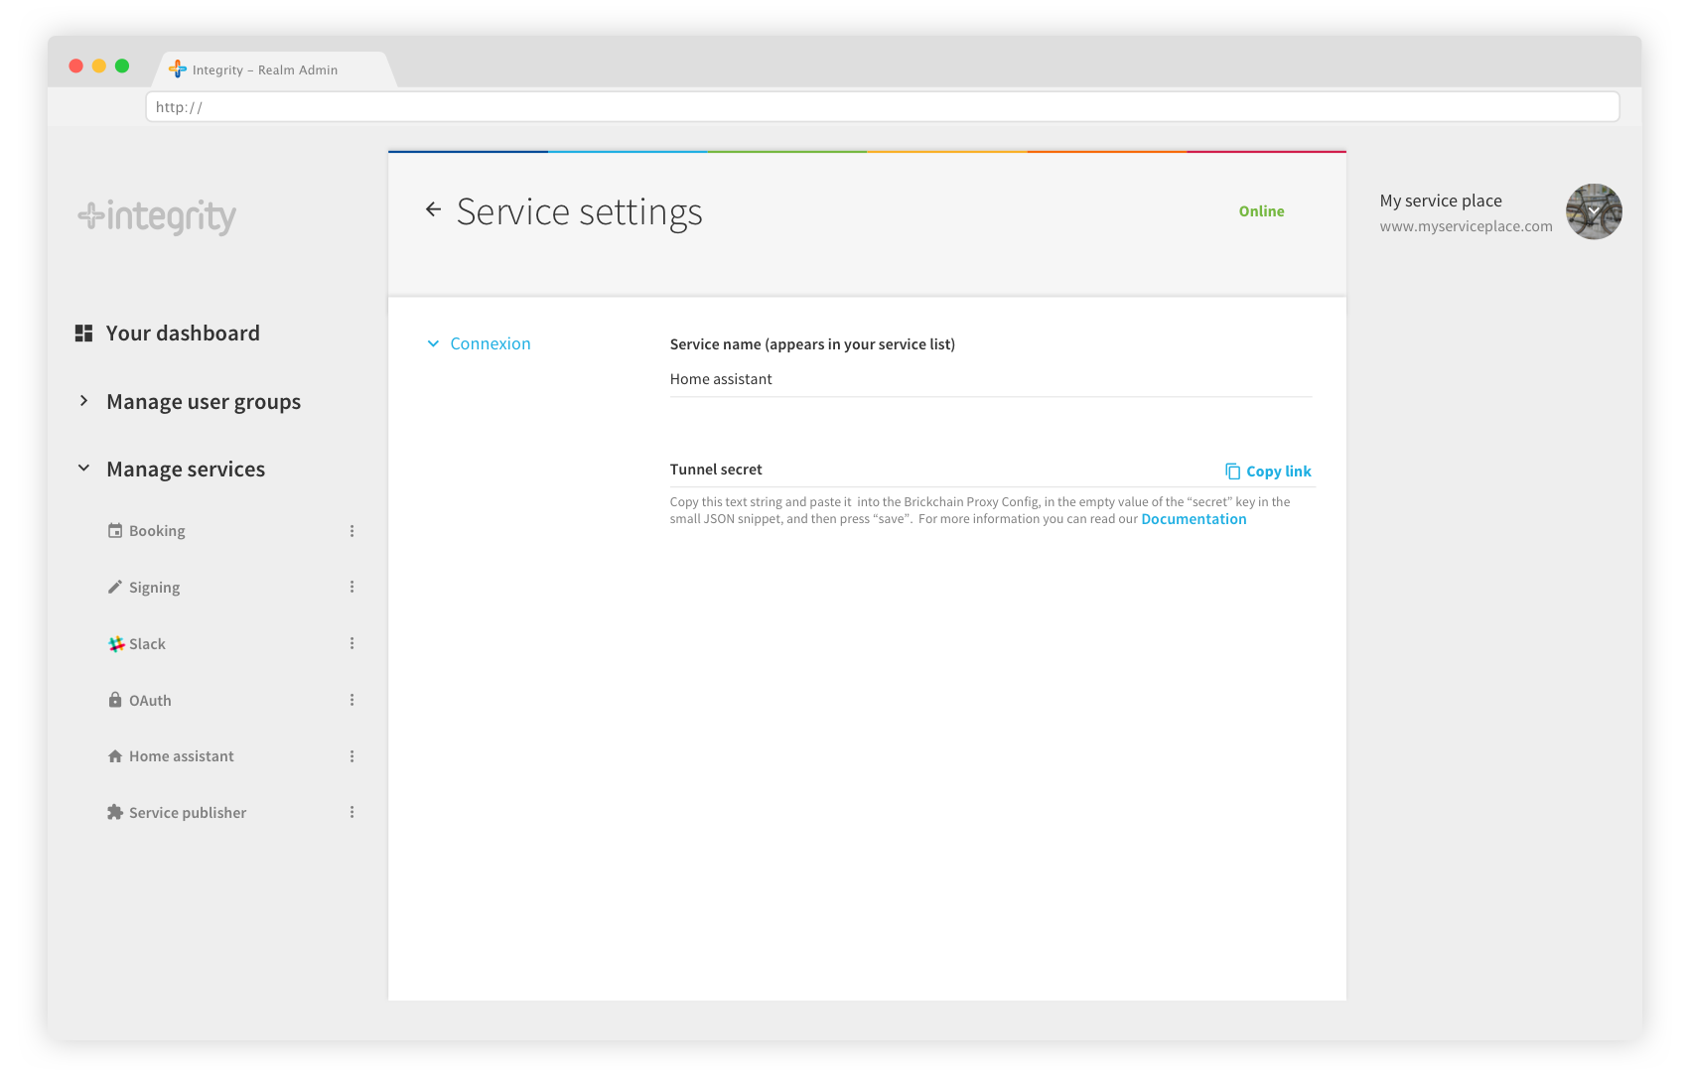1688x1076 pixels.
Task: Collapse the Manage services section
Action: (x=84, y=469)
